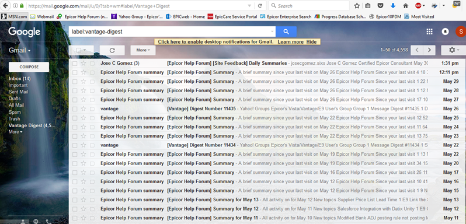Screen dimensions: 466x224
Task: Click the blue Gmail search magnifier button
Action: pyautogui.click(x=286, y=32)
